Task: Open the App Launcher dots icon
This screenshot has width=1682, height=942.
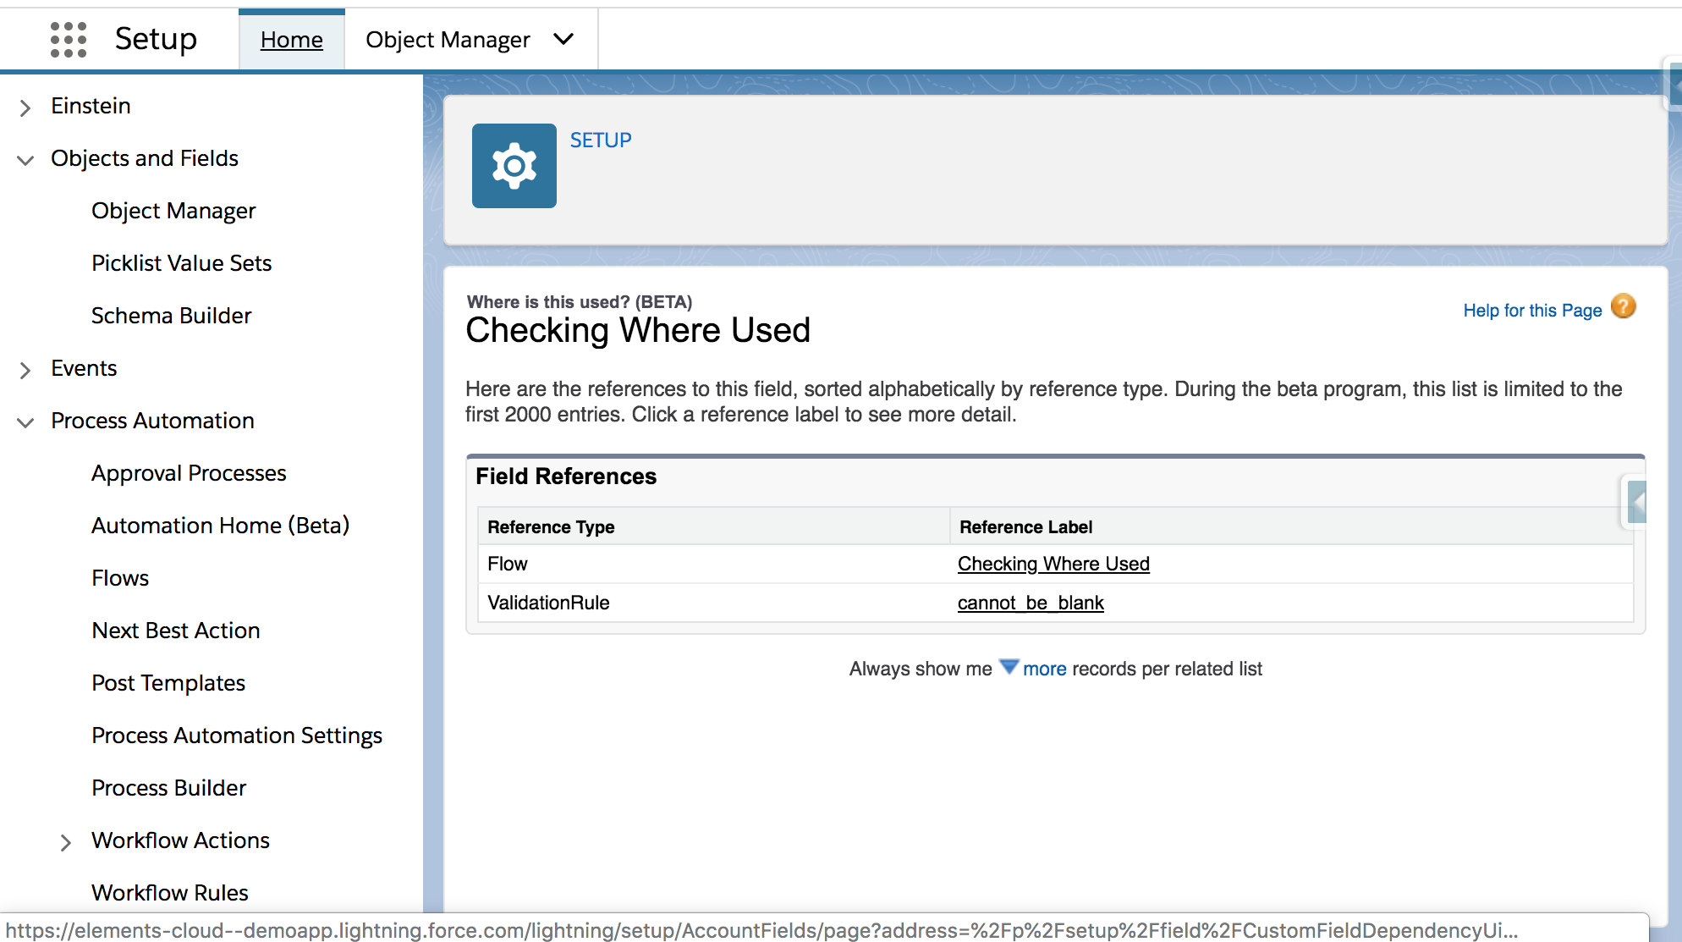Action: (68, 40)
